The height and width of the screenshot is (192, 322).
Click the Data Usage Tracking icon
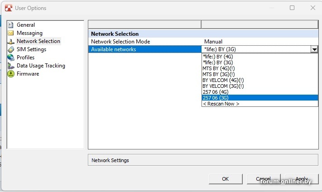click(11, 66)
